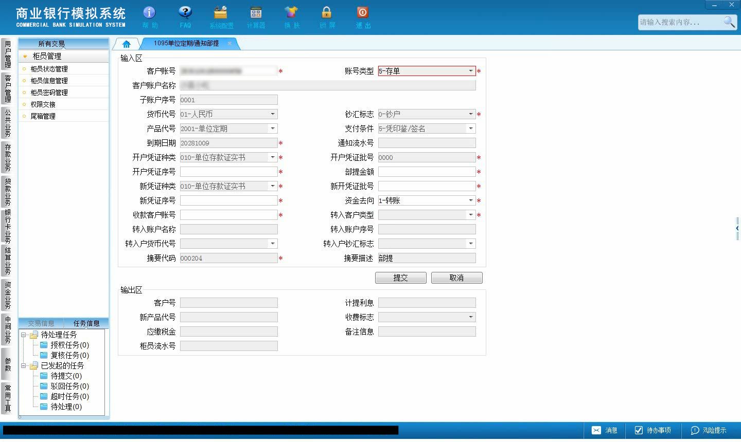The width and height of the screenshot is (741, 442).
Task: Select the 待提交(0) task folder
Action: click(x=61, y=376)
